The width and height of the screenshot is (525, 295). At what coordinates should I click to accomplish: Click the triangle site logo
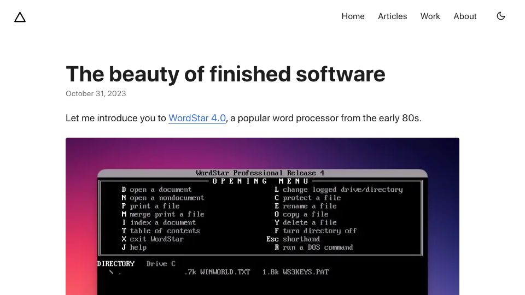pyautogui.click(x=20, y=17)
